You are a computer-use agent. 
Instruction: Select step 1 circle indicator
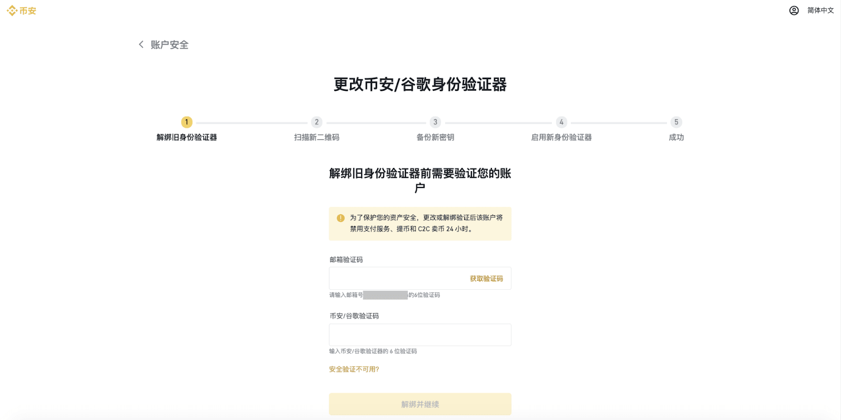pos(187,122)
